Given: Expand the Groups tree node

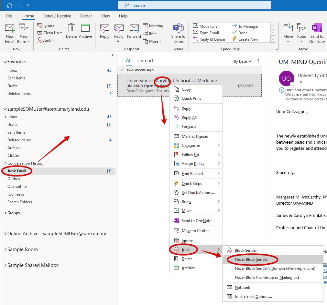Looking at the screenshot, I should coord(5,213).
